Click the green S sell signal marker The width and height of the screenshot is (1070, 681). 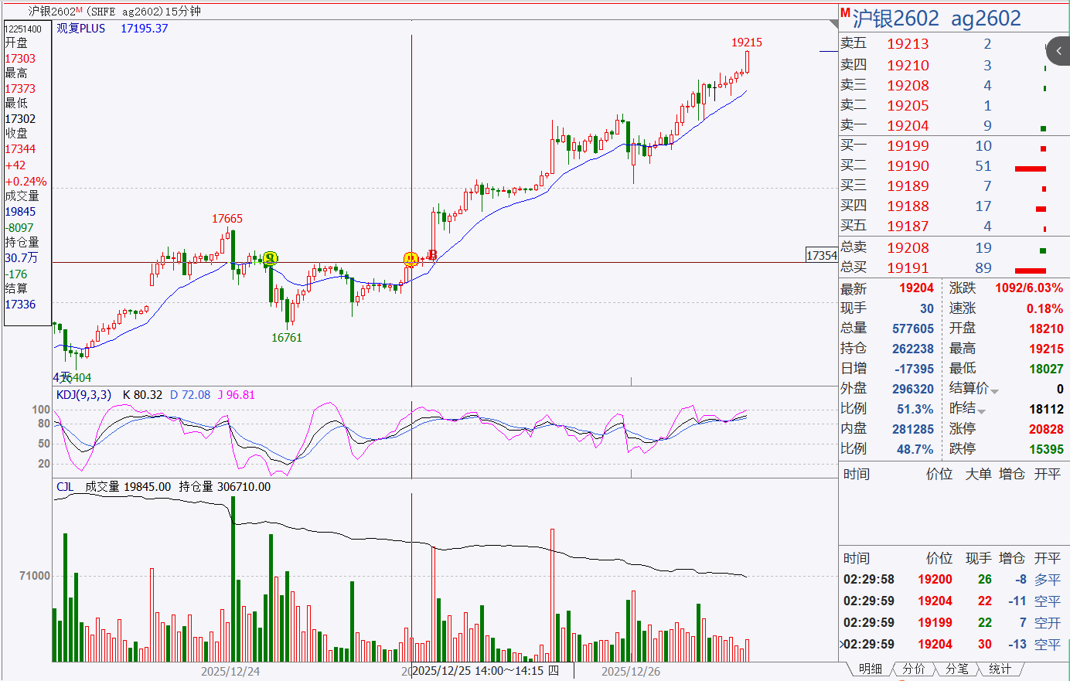click(270, 258)
